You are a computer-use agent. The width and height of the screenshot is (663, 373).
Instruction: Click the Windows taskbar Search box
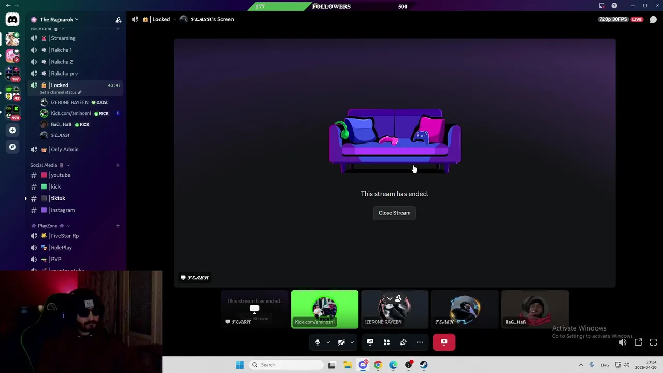[285, 365]
